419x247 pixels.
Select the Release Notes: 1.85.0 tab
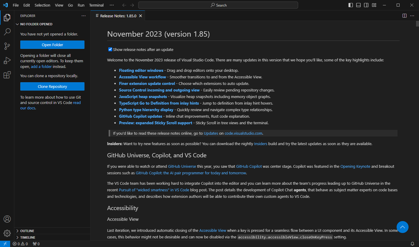pos(118,16)
